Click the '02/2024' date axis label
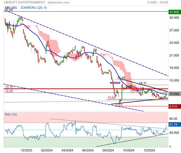The image size is (181, 153). click(x=47, y=150)
